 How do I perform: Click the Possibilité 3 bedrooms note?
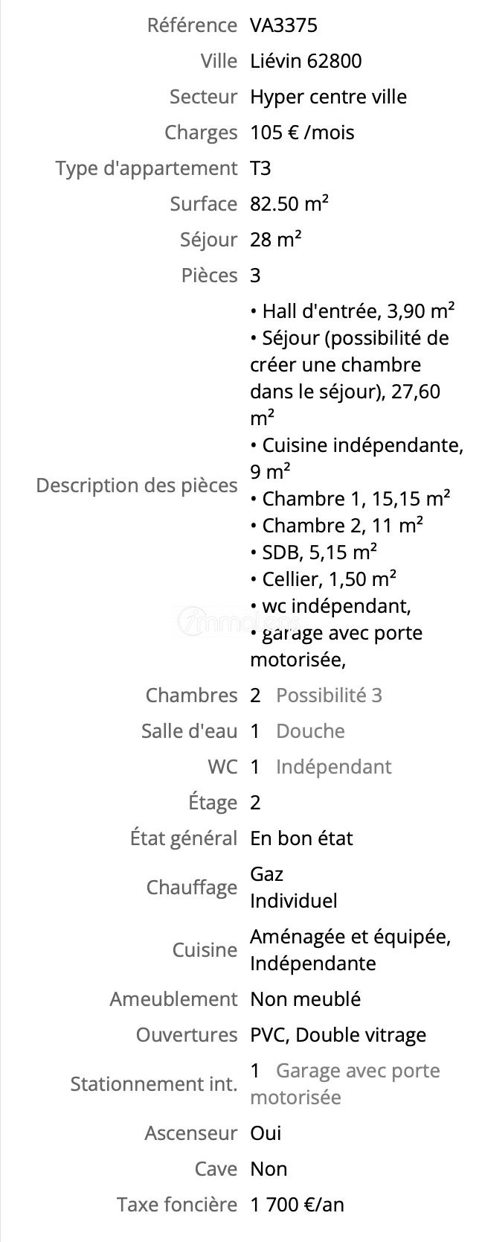click(x=329, y=695)
